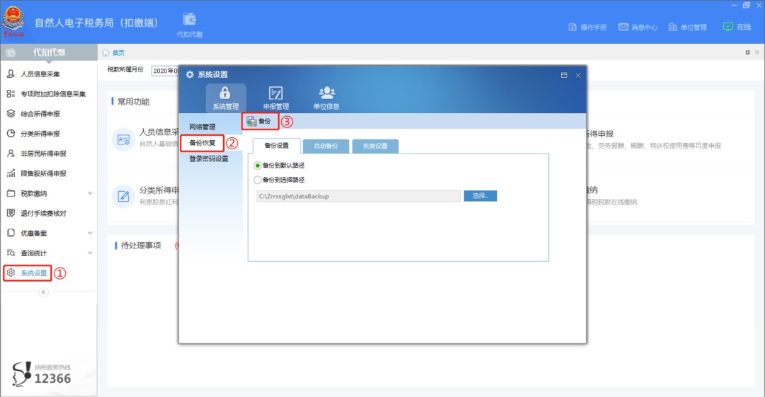Screen dimensions: 765x397
Task: Switch to 备份设置 tab
Action: (x=277, y=146)
